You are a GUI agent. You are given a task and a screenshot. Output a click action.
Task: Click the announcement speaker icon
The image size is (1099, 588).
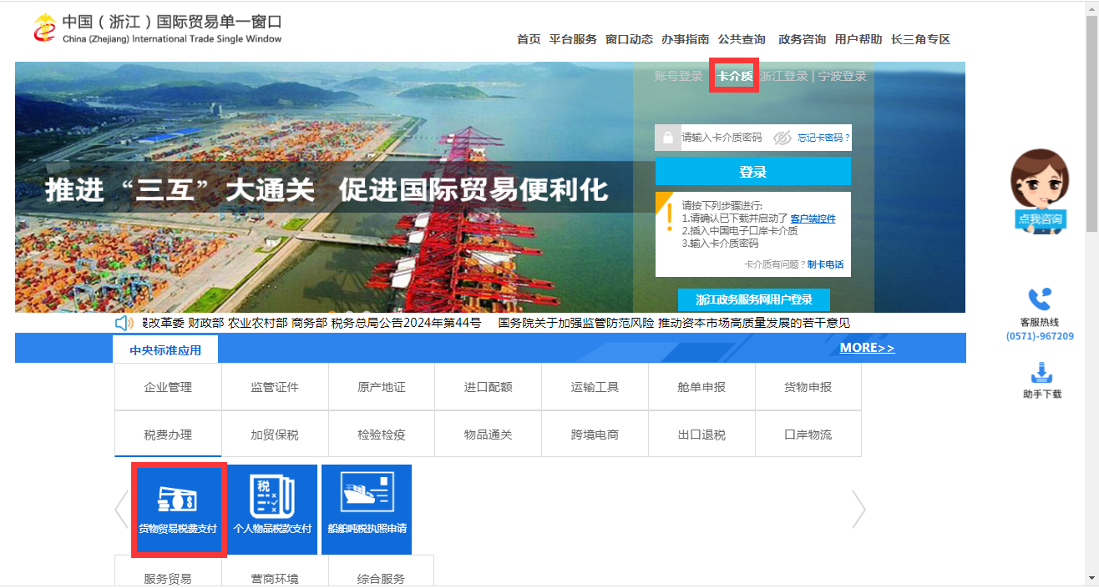pyautogui.click(x=124, y=323)
